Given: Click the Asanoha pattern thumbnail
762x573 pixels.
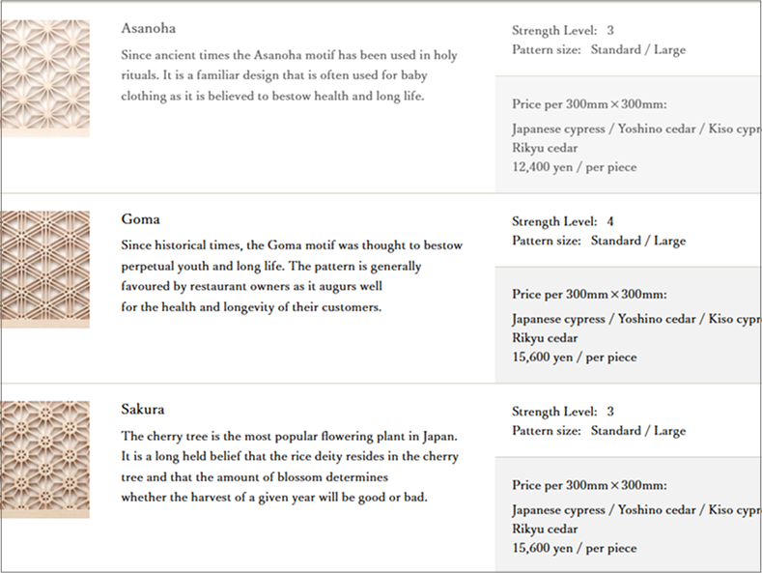Looking at the screenshot, I should (x=44, y=79).
